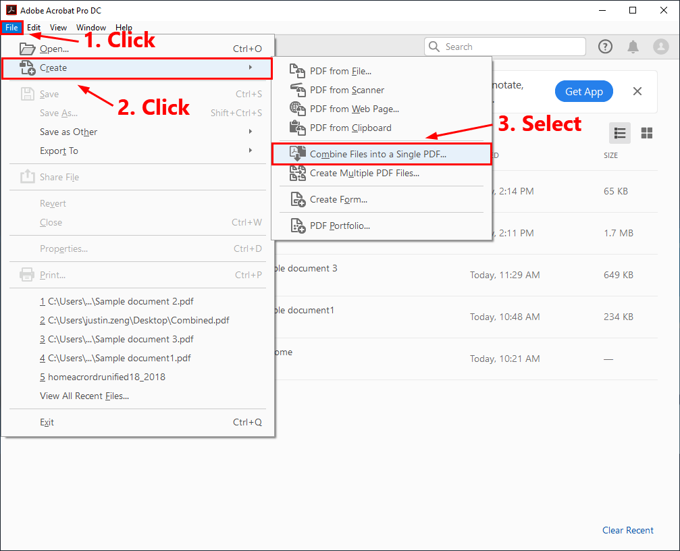The width and height of the screenshot is (680, 551).
Task: Open recent file Sample document 3.pdf
Action: click(138, 339)
